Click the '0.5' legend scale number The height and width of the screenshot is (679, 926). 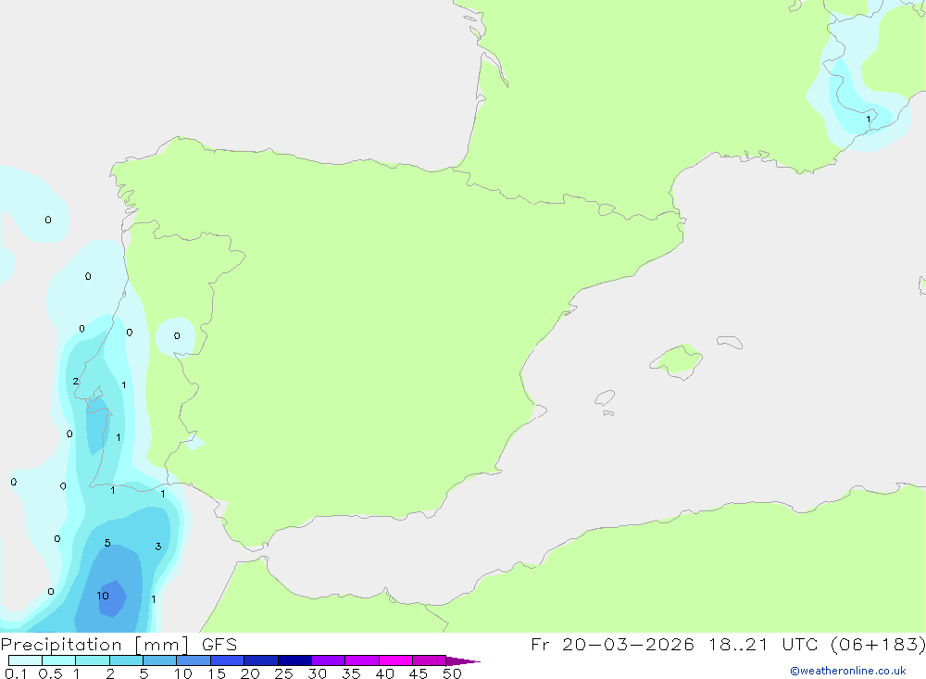pos(50,673)
